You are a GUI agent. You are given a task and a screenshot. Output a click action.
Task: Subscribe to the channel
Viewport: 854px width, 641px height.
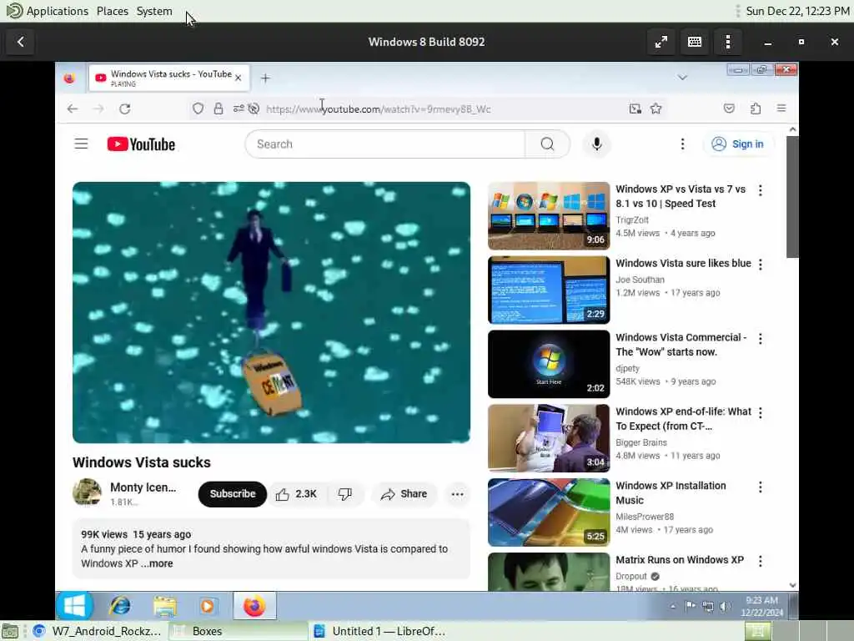tap(233, 494)
